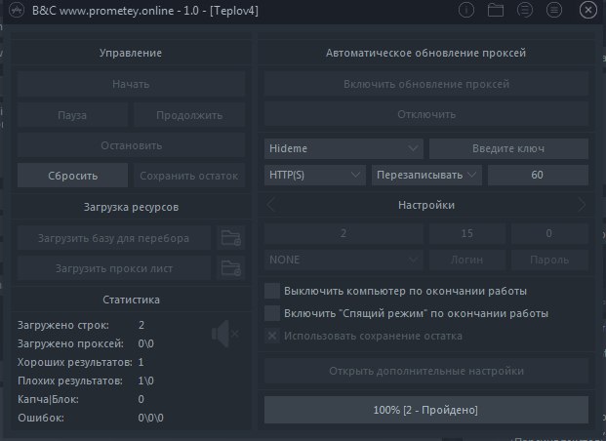
Task: Toggle 'Использовать сохранение остатка' checkbox
Action: pos(272,336)
